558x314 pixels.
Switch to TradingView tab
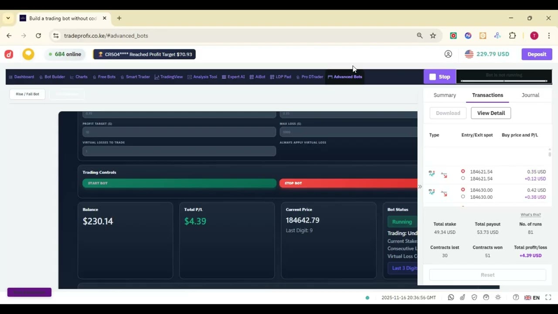[x=169, y=77]
